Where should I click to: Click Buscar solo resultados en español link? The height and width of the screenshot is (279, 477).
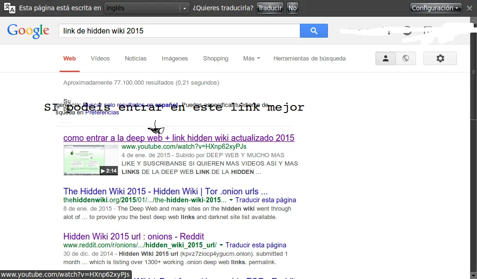point(130,105)
